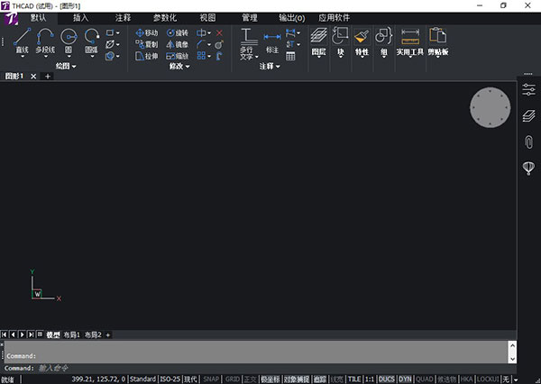Click the 移动 (Move) tool
541x384 pixels.
pyautogui.click(x=146, y=32)
